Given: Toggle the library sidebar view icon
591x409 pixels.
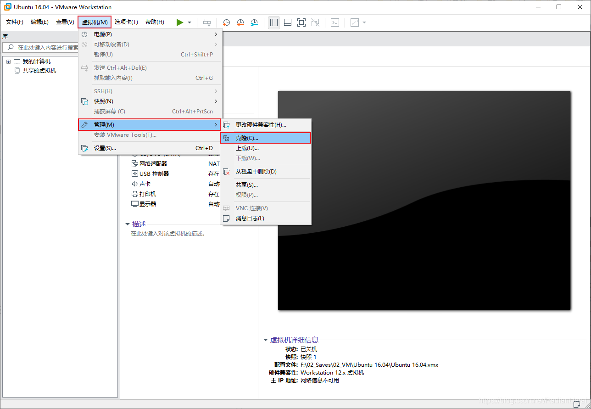Looking at the screenshot, I should (x=274, y=22).
